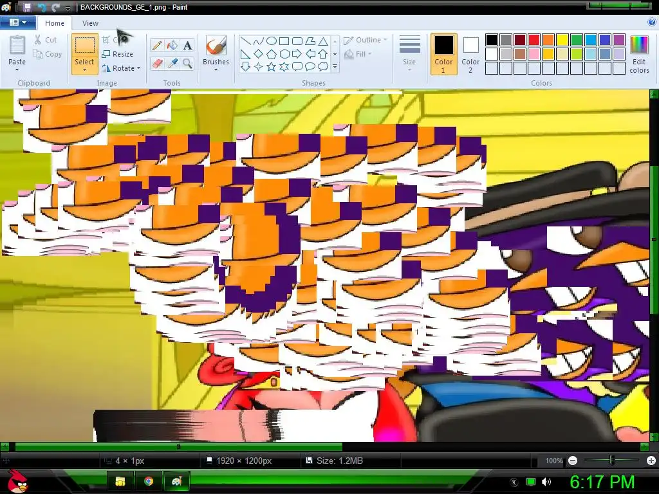Choose the Oval shape
The width and height of the screenshot is (659, 494).
(272, 41)
